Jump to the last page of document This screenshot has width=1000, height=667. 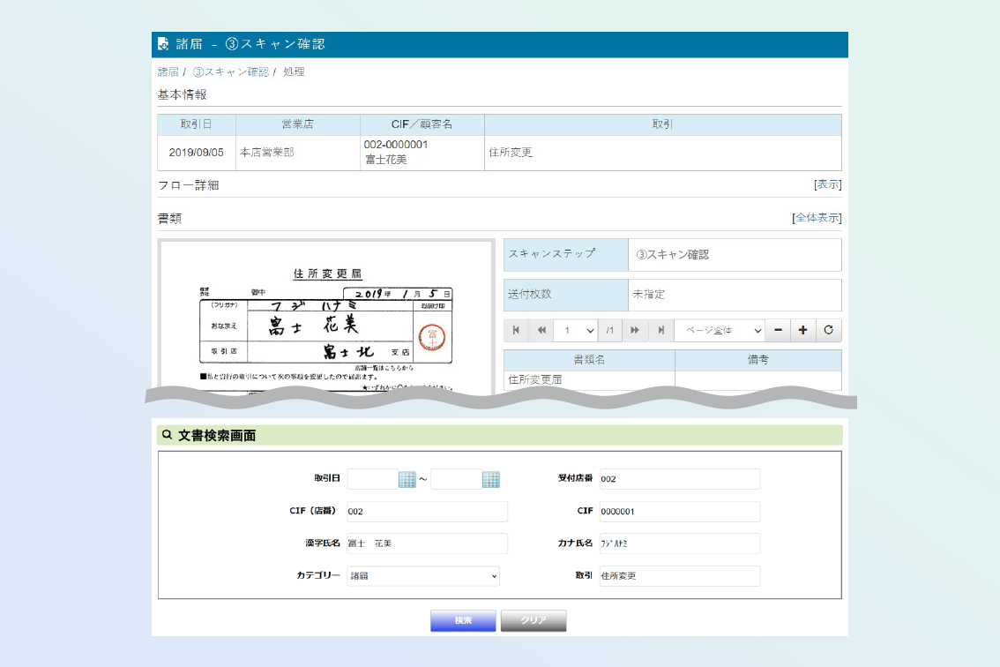660,331
